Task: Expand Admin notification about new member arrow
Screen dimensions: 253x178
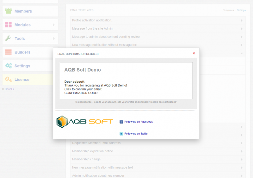Action: (242, 176)
